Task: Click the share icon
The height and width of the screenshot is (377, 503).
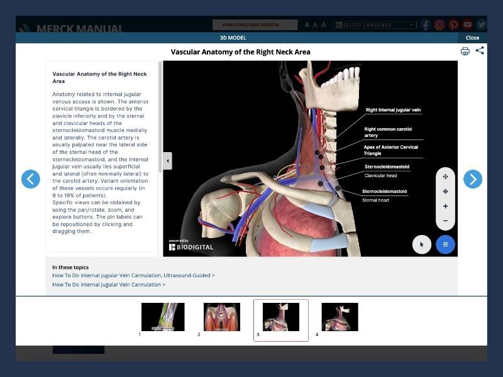Action: (480, 51)
